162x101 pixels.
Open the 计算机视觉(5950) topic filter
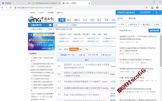click(x=93, y=38)
